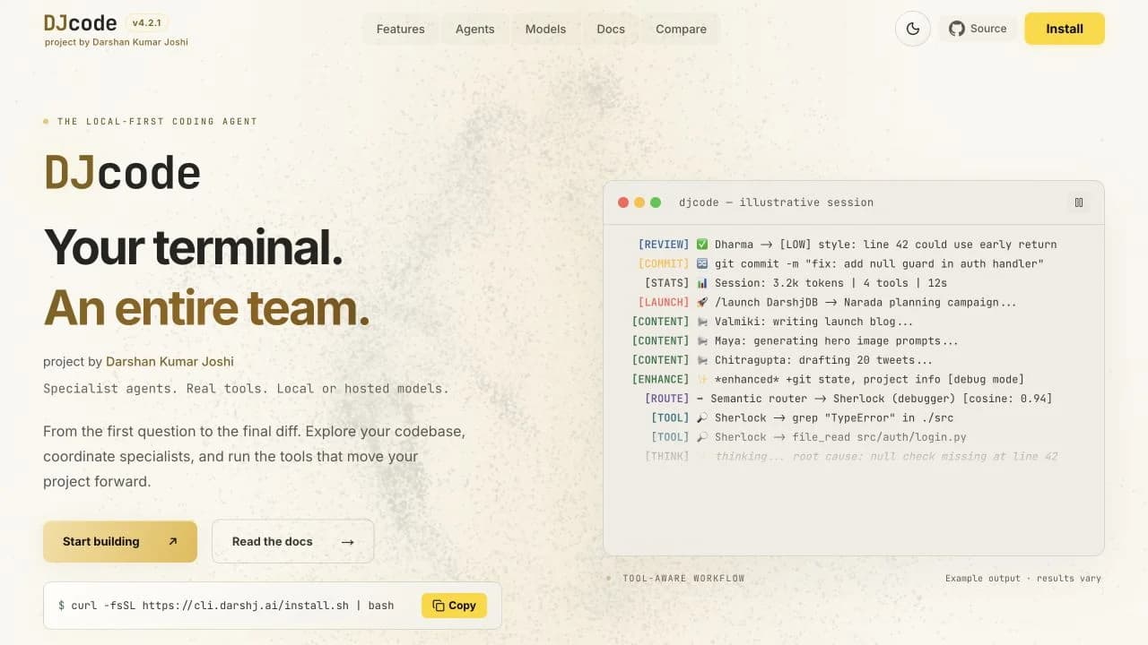Click the green dot in the terminal window

[x=656, y=202]
